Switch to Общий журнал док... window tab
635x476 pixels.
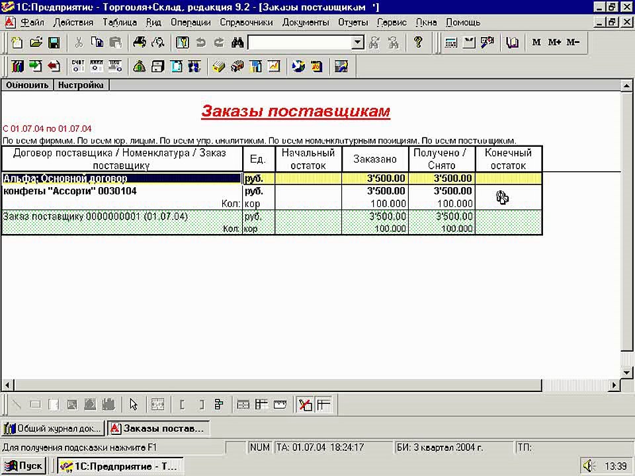coord(53,428)
